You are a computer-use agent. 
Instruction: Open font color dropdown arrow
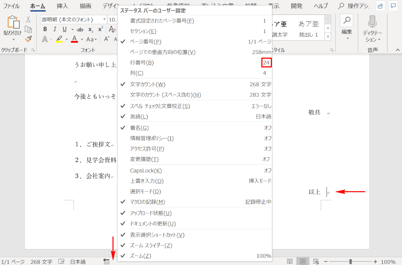(82, 40)
